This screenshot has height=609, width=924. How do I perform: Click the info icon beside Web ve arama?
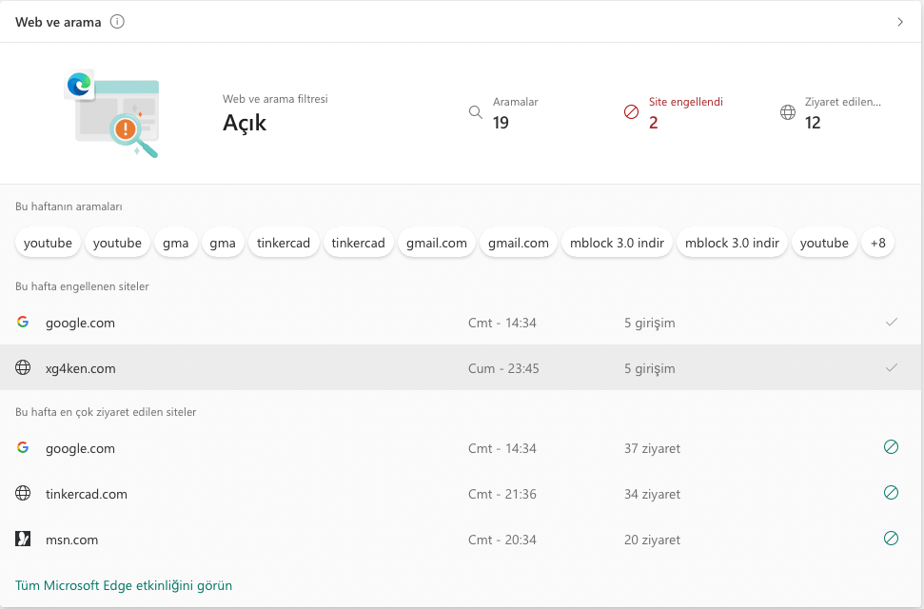(117, 22)
